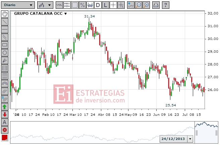220x145 pixels.
Task: Click the Jul date axis label
Action: 185,115
